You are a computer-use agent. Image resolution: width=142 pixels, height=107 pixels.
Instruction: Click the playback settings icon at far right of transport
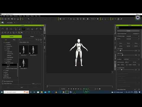[100, 89]
